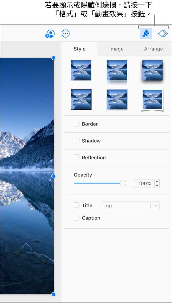Open the More options ellipsis button

[66, 34]
